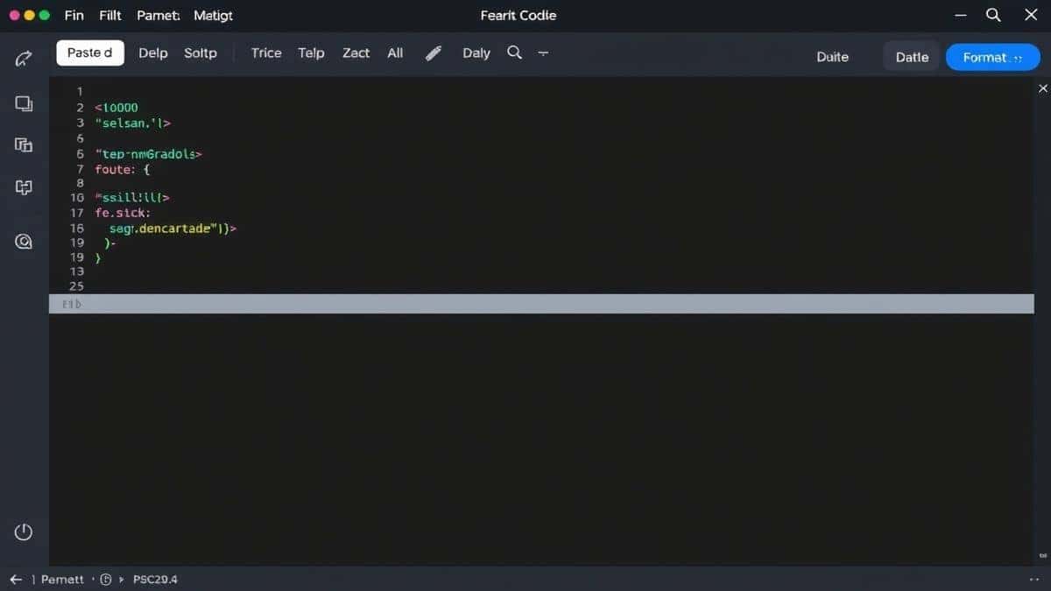1051x591 pixels.
Task: Open the split-view panel icon in the sidebar
Action: pos(24,144)
